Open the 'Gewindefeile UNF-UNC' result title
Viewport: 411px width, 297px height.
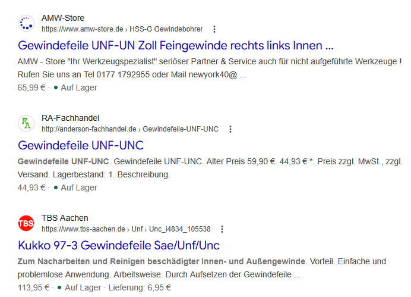point(81,145)
